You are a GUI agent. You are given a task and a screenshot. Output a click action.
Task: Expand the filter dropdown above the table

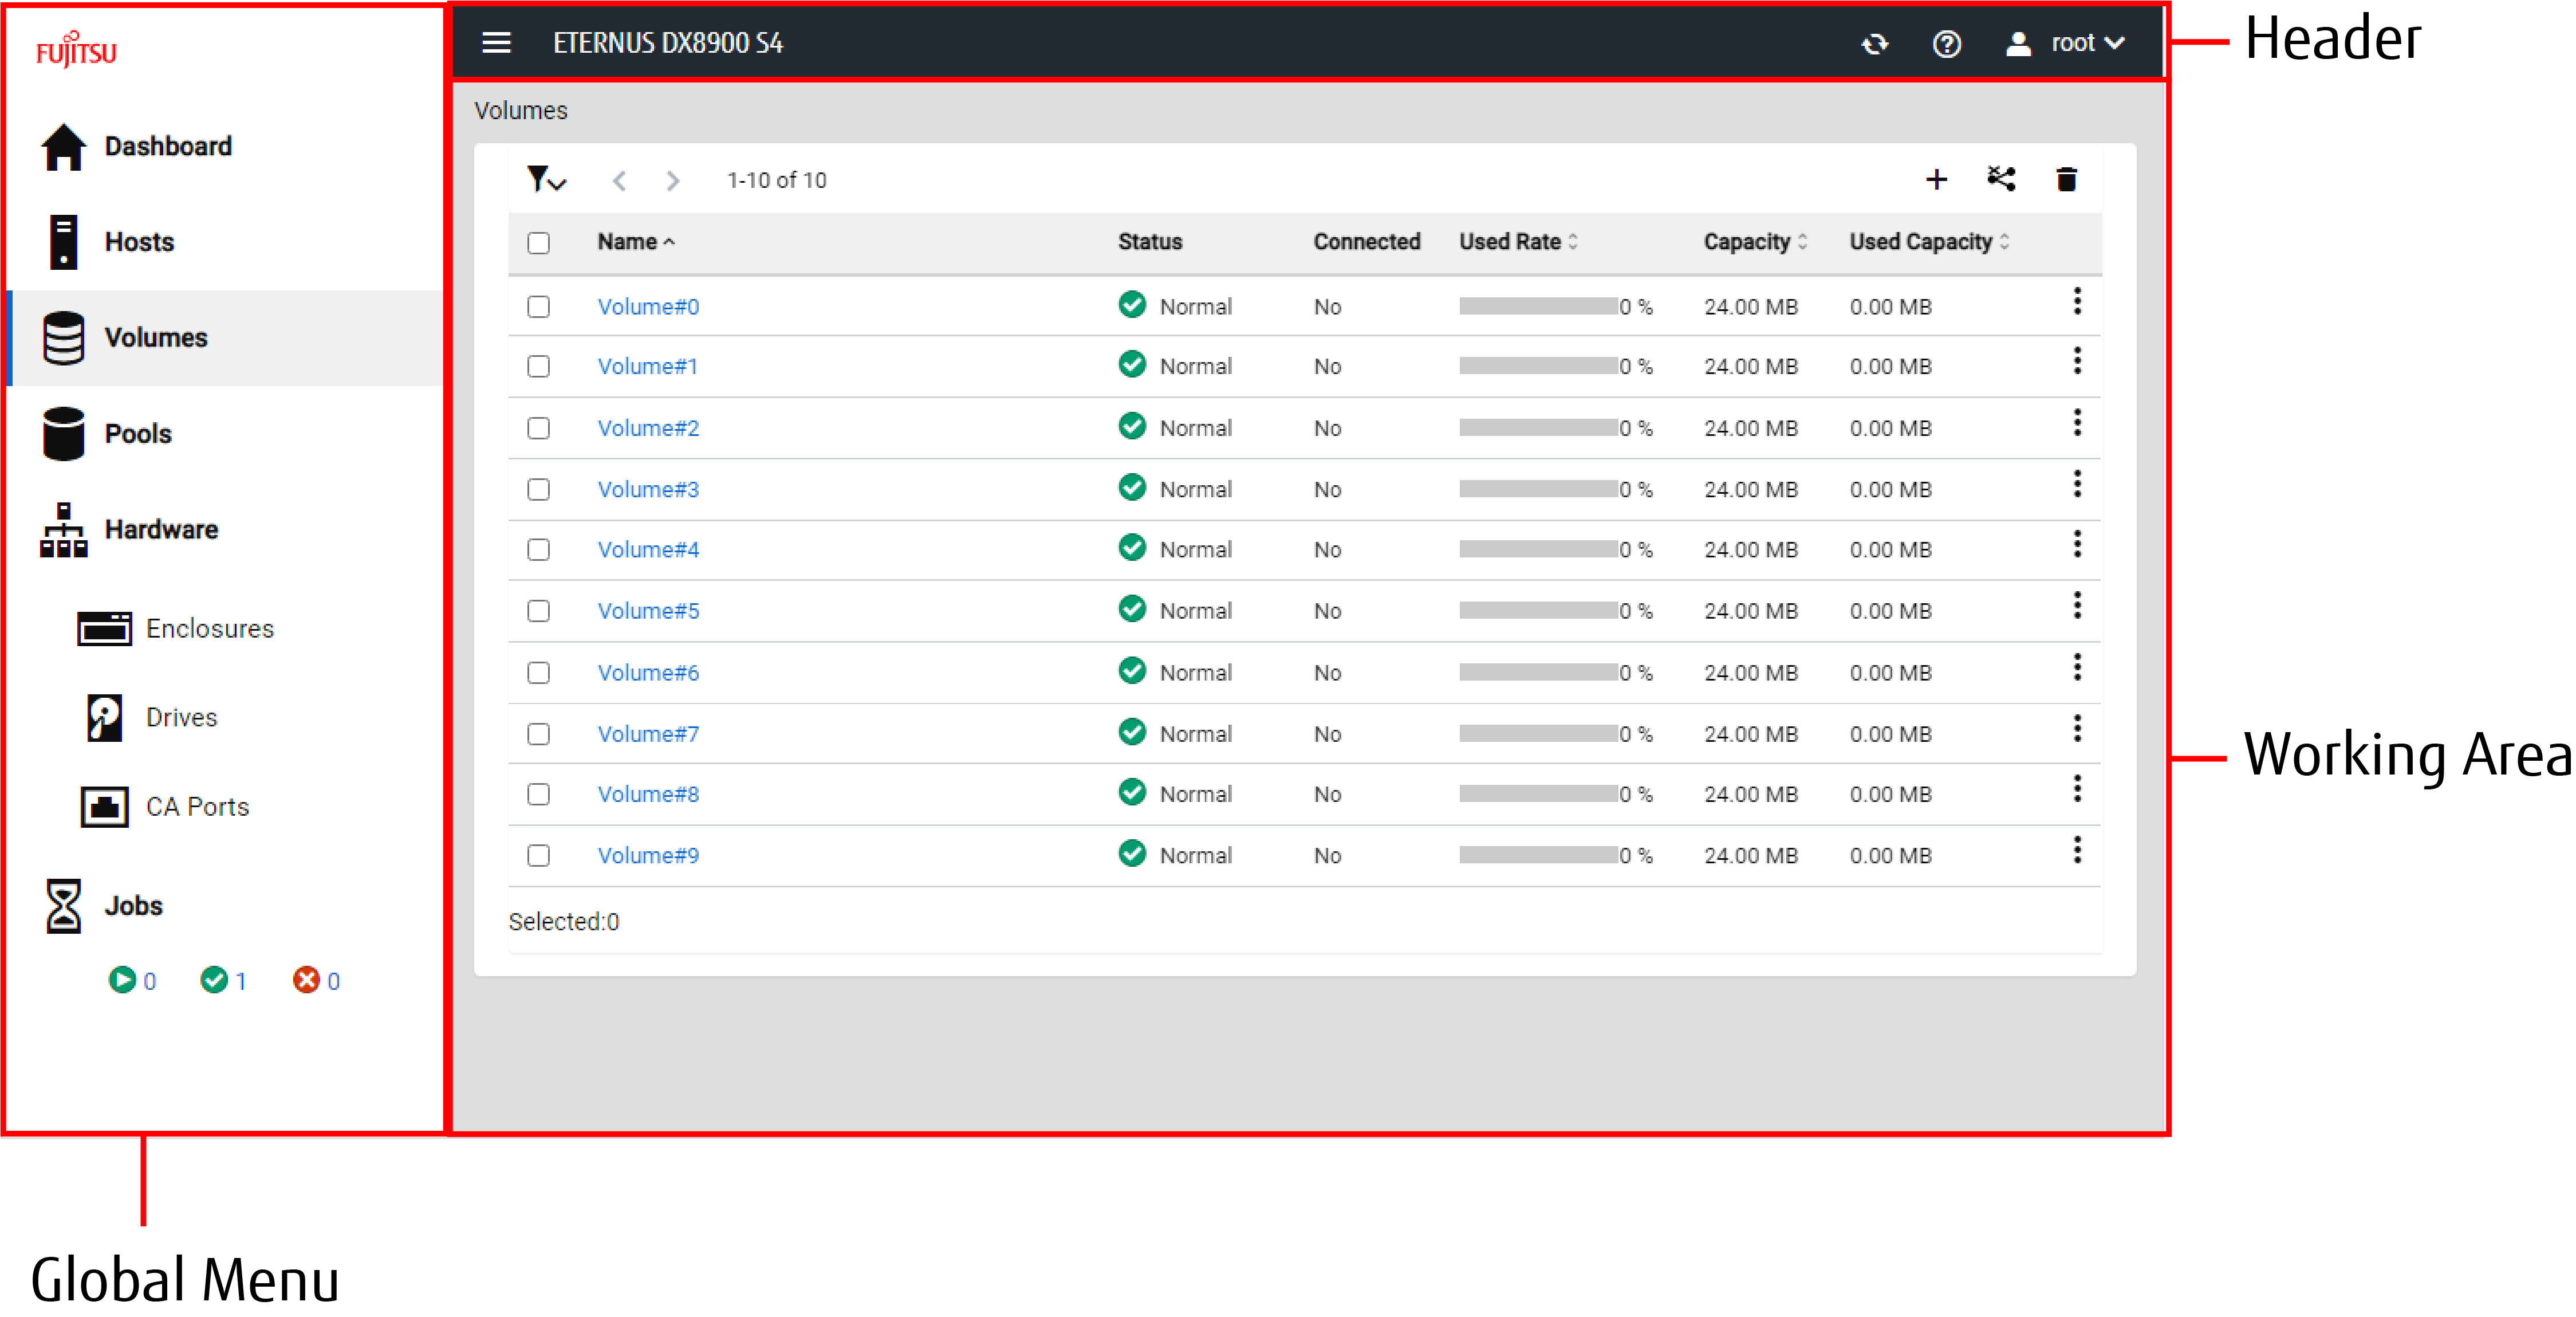tap(546, 180)
